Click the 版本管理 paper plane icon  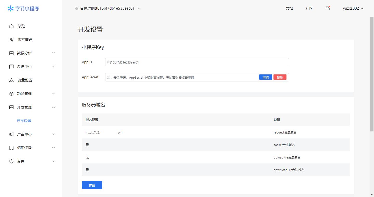click(11, 40)
